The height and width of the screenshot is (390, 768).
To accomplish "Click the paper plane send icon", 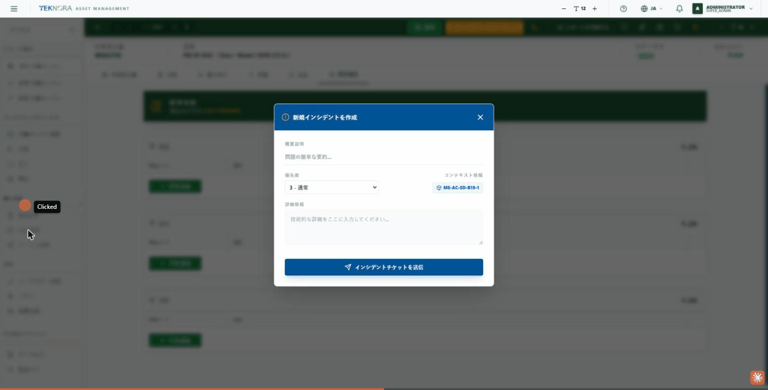I will click(348, 267).
